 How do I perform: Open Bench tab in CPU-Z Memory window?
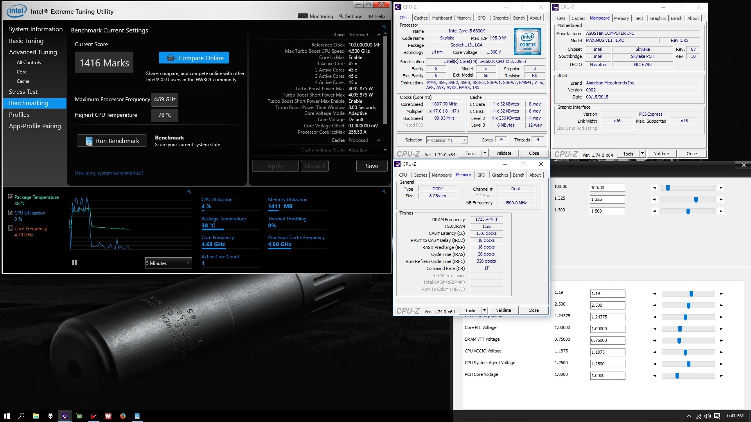tap(518, 175)
